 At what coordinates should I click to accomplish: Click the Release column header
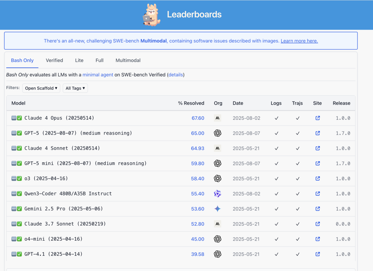pyautogui.click(x=341, y=103)
